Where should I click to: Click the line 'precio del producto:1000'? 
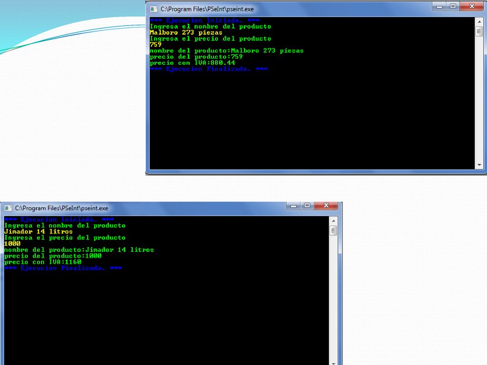[x=53, y=256]
